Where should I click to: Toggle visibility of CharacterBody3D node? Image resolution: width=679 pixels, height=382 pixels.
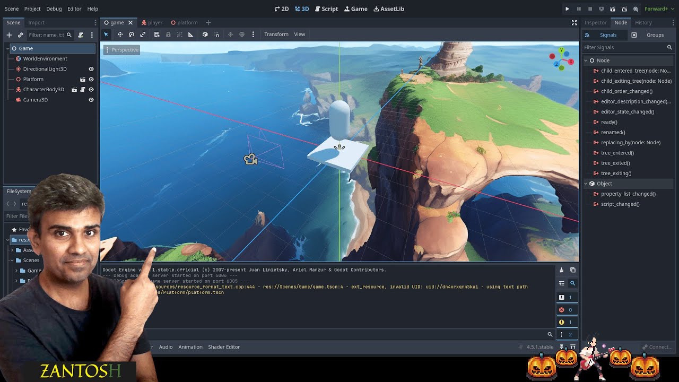coord(91,90)
